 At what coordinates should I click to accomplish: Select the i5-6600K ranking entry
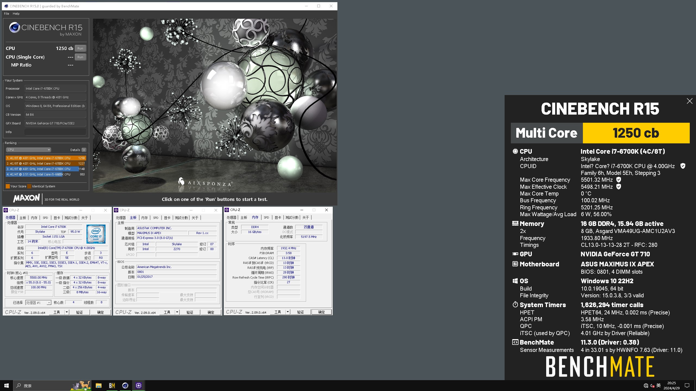point(45,174)
